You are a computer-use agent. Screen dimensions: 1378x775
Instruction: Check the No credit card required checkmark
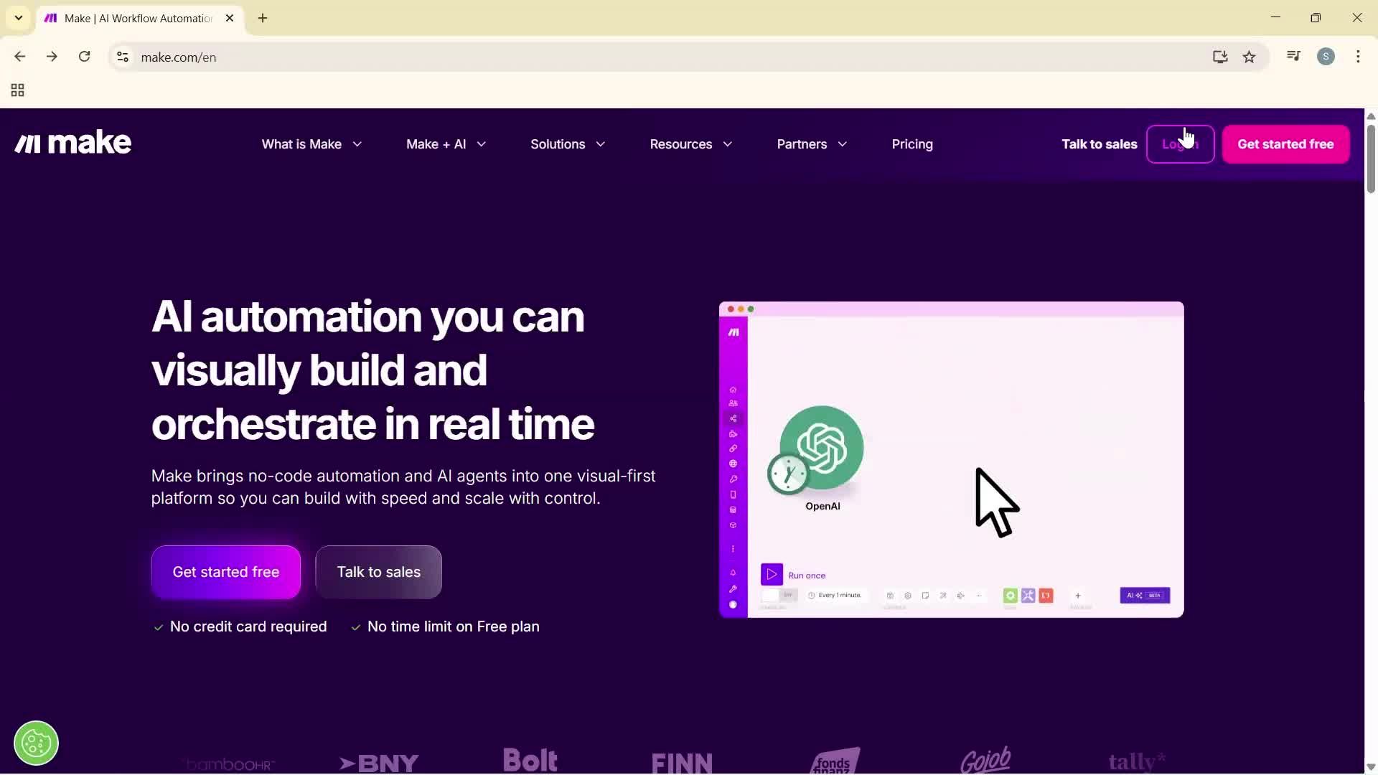point(157,627)
